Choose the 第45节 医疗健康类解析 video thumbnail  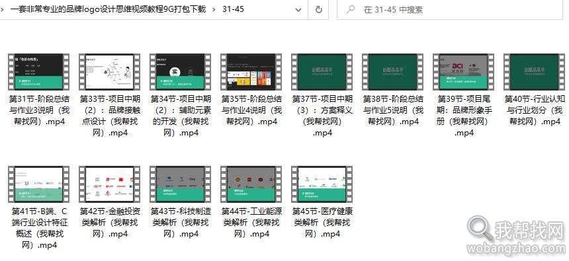(322, 184)
